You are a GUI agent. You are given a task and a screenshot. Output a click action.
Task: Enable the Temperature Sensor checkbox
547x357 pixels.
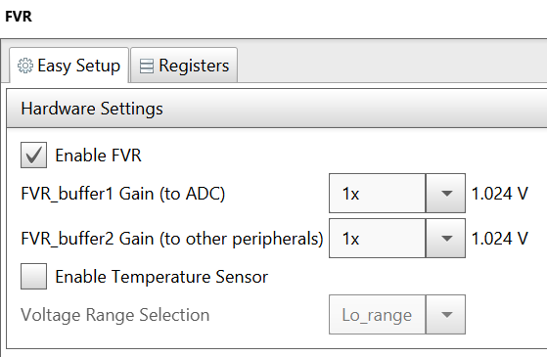33,276
